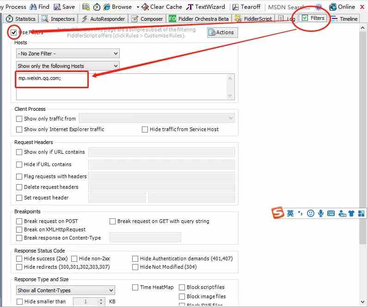Check Set request header
This screenshot has height=307, width=368.
click(x=19, y=198)
